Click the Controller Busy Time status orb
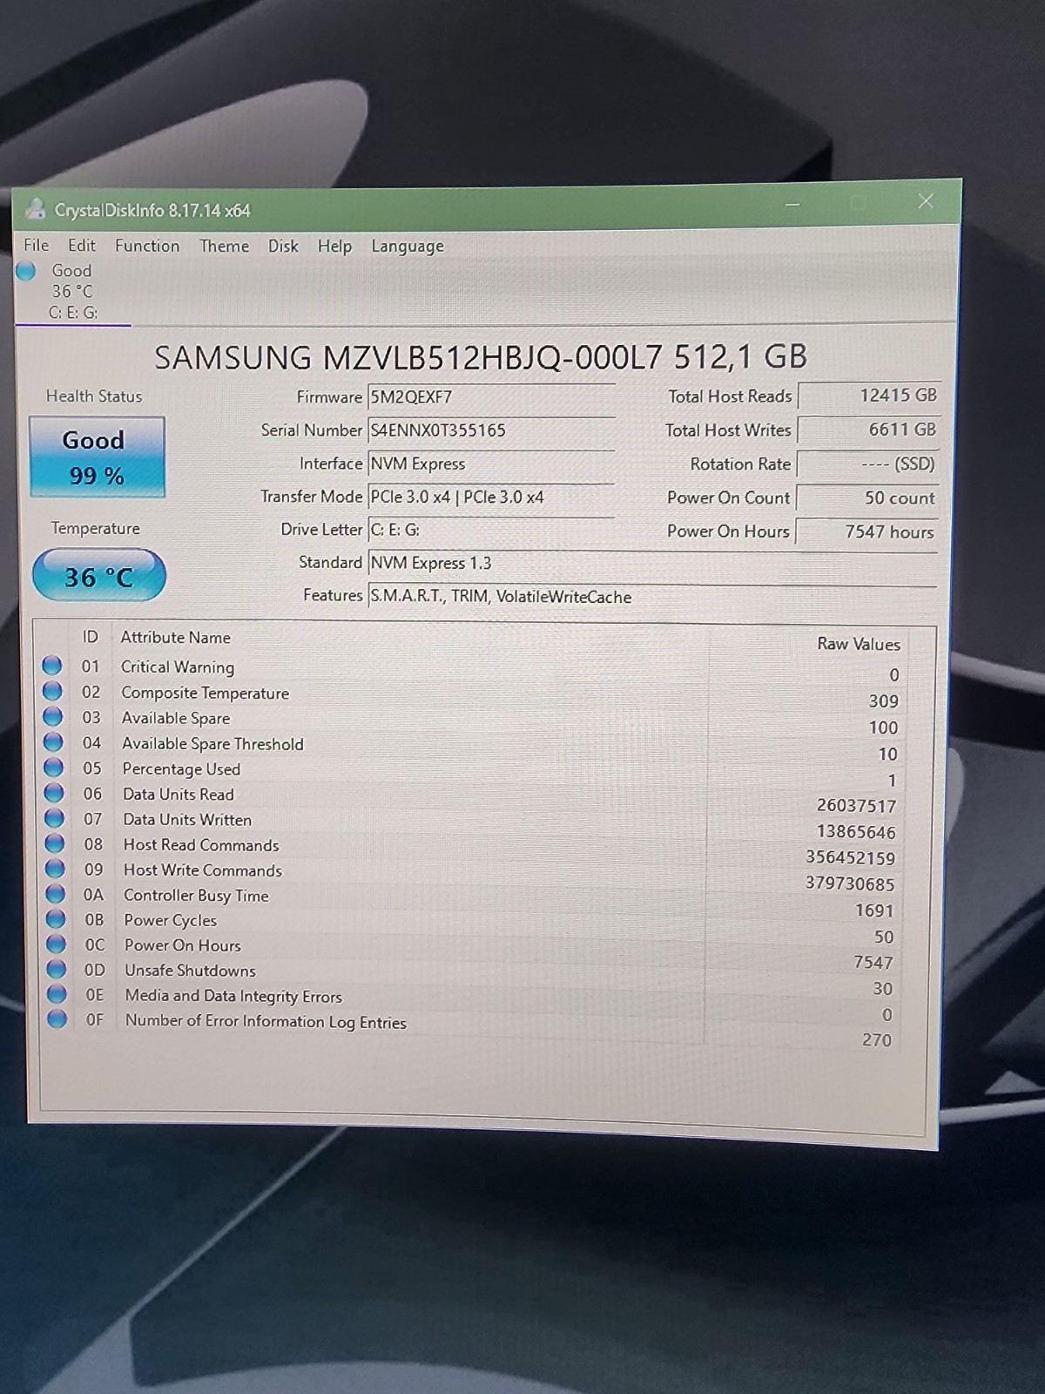Viewport: 1045px width, 1394px height. pyautogui.click(x=56, y=894)
